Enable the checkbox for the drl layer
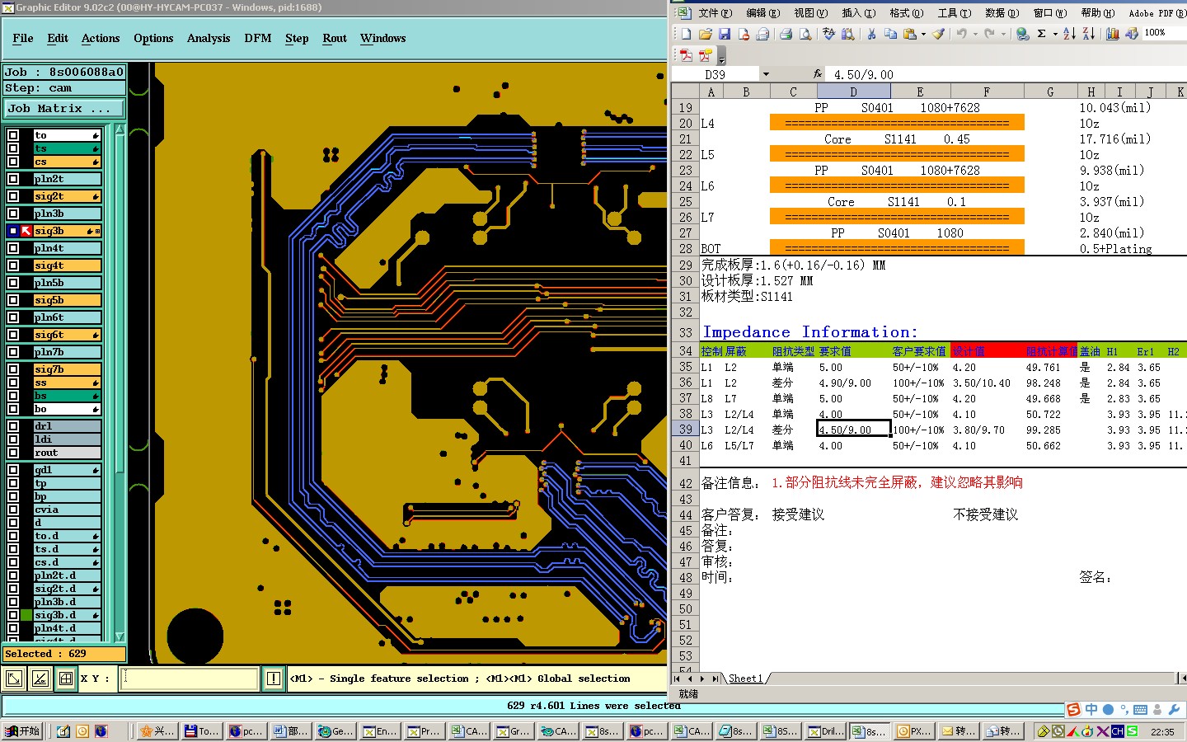Screen dimensions: 1187x742 coord(13,426)
